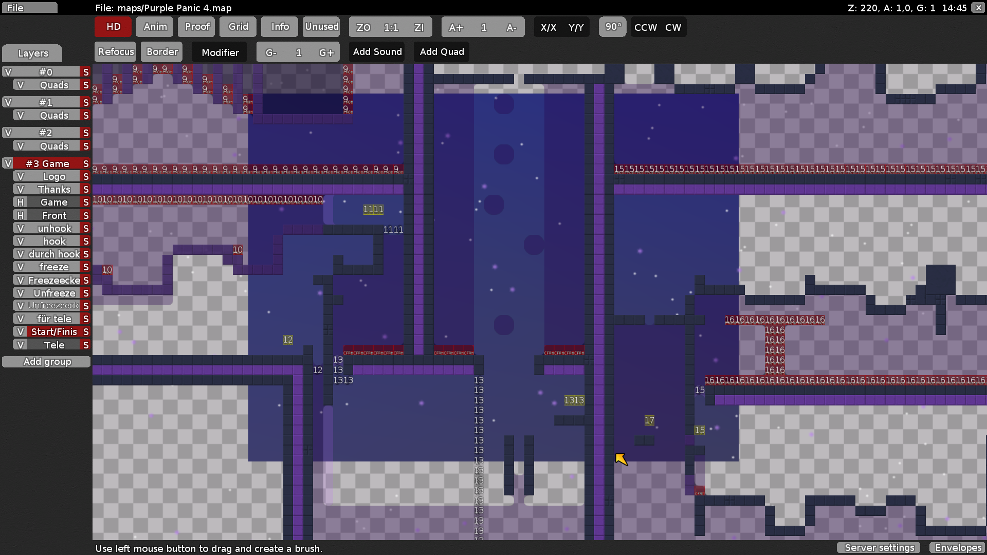Click ZO zoom out button
Viewport: 987px width, 555px height.
363,27
